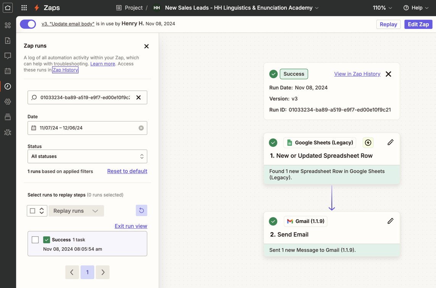Select the Gmail (1.1.9) app label
The height and width of the screenshot is (288, 436).
306,221
